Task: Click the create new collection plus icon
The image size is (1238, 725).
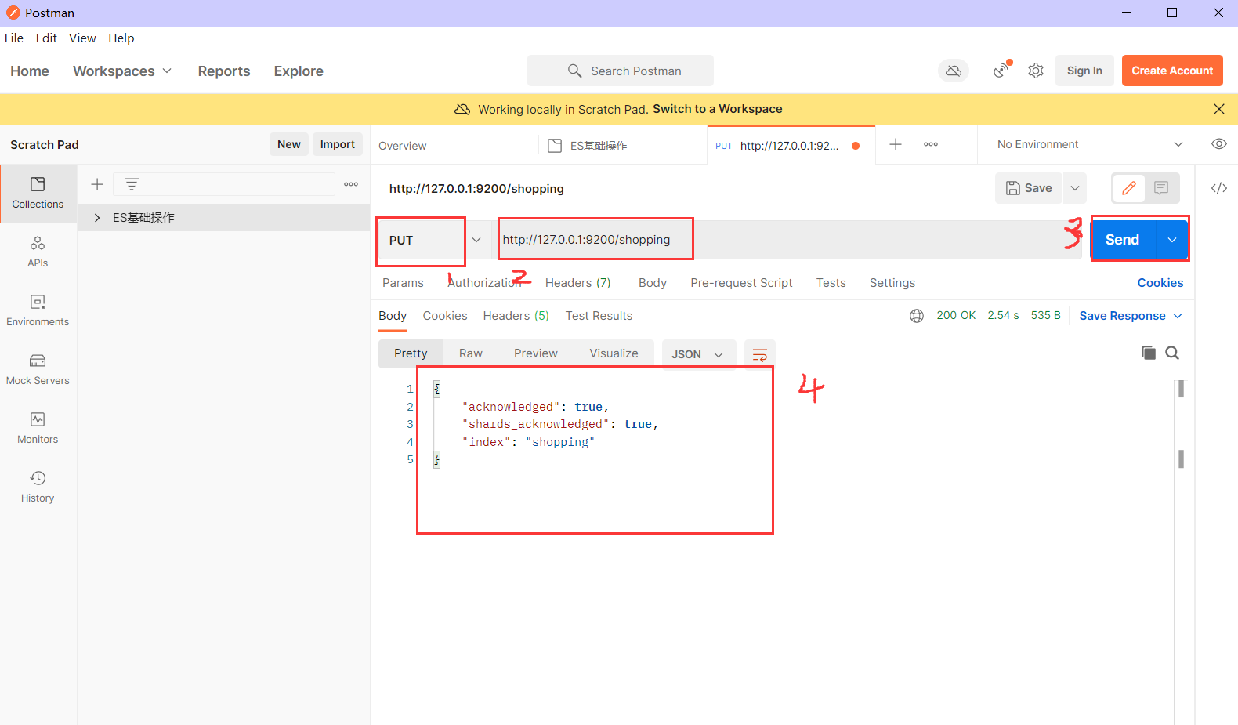Action: click(97, 184)
